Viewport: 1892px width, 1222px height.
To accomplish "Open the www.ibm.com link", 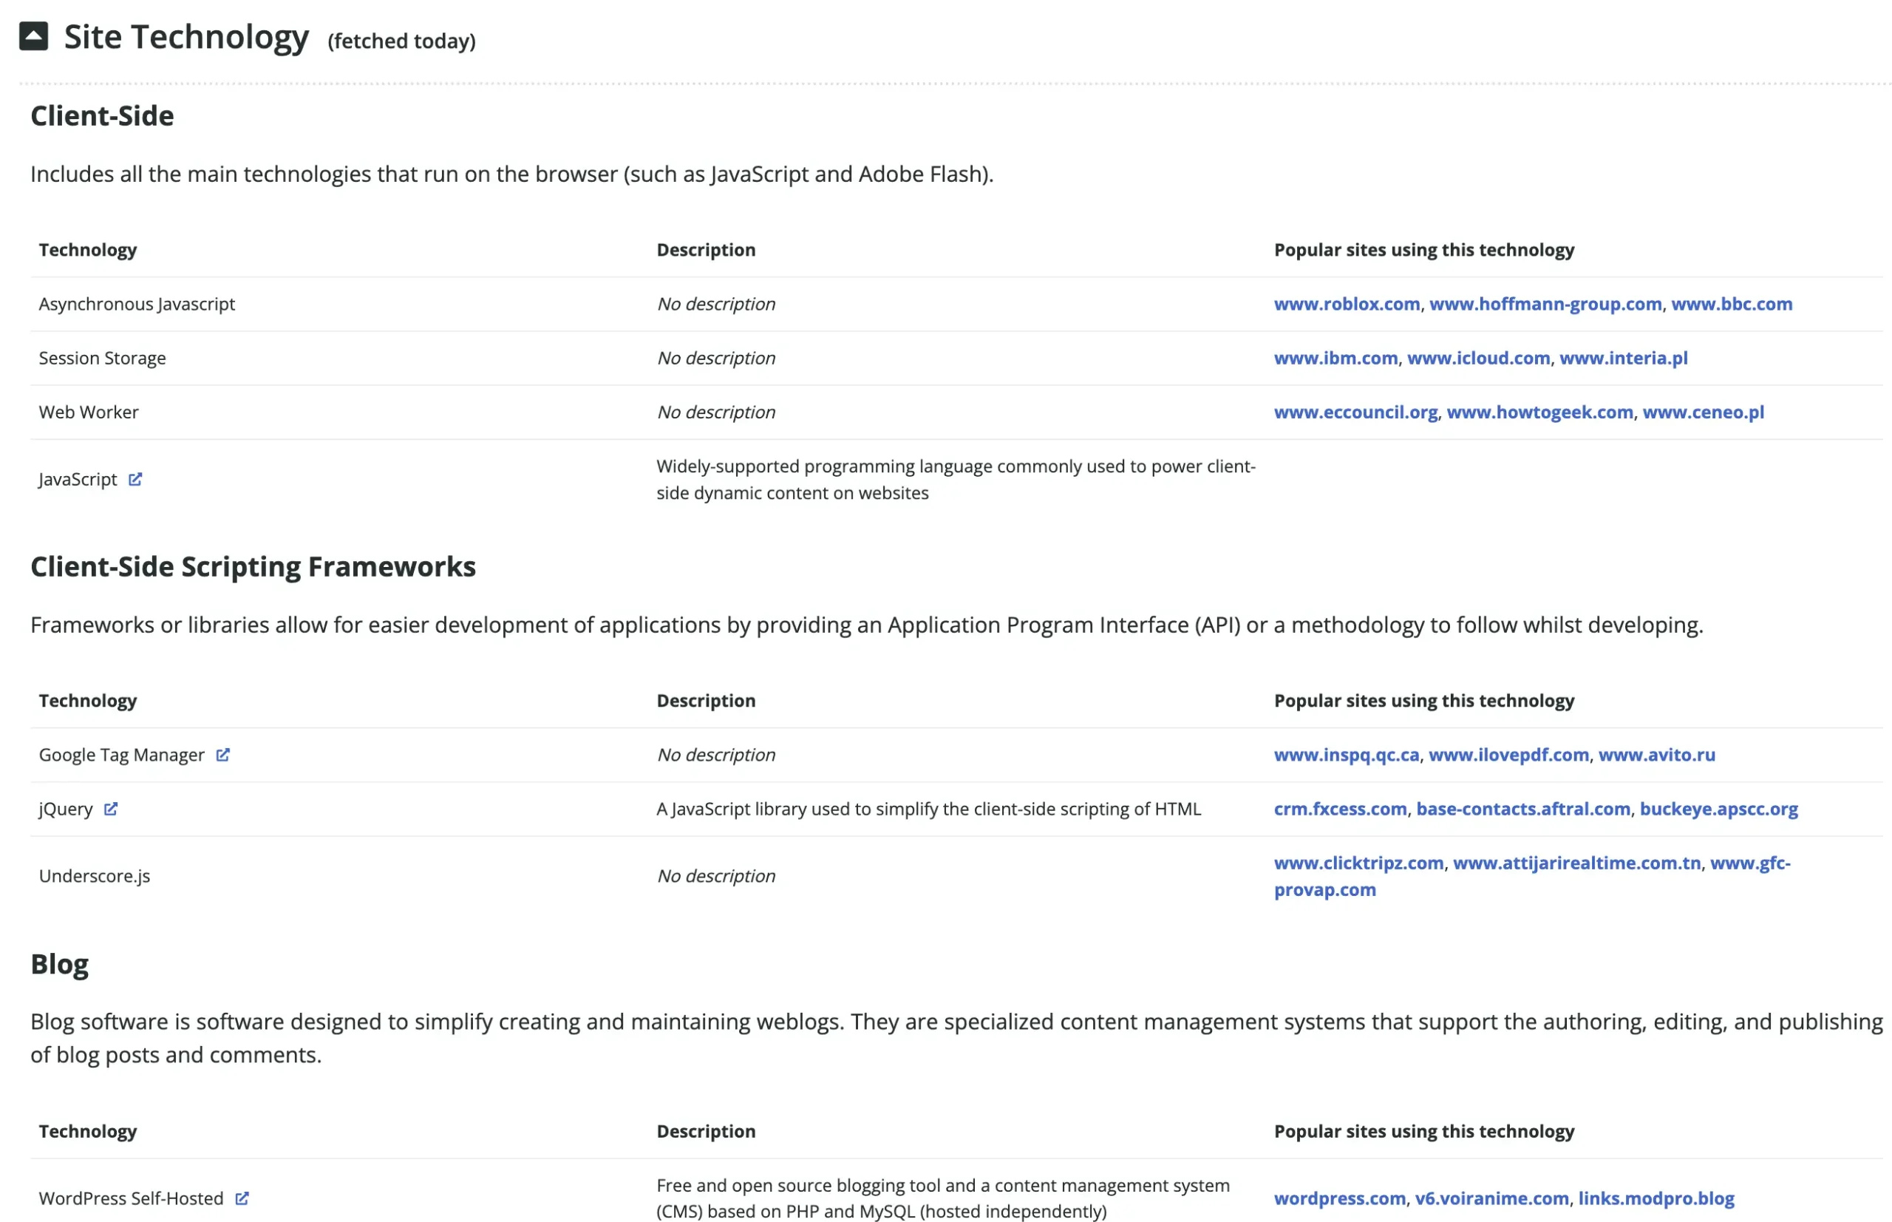I will tap(1336, 358).
